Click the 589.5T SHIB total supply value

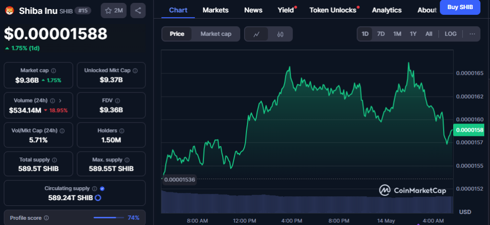click(x=38, y=169)
